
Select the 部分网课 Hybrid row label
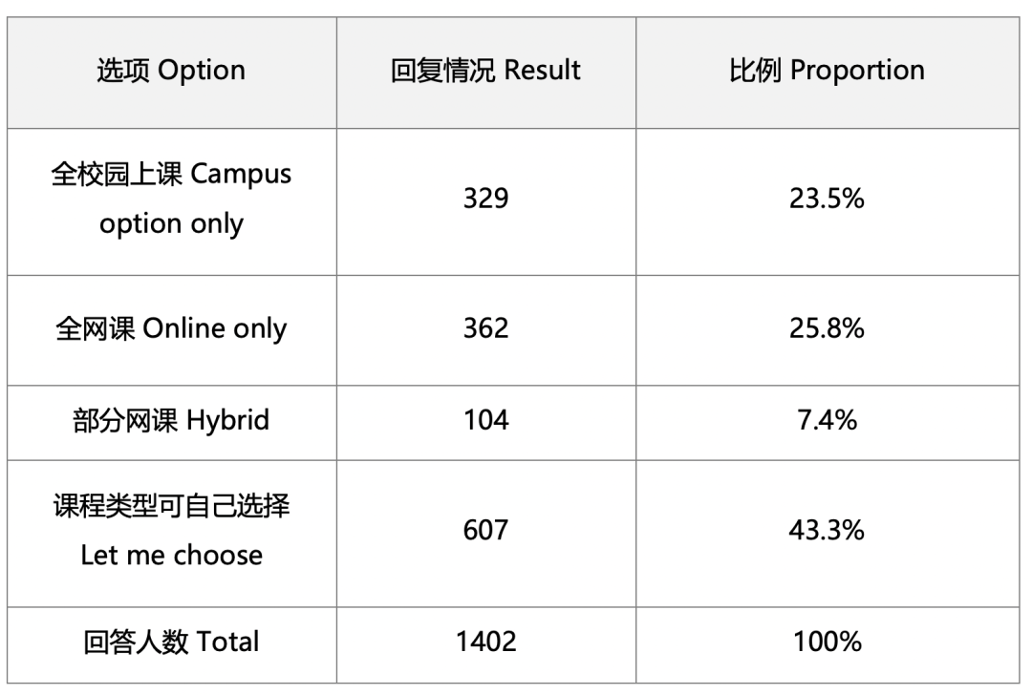coord(171,421)
